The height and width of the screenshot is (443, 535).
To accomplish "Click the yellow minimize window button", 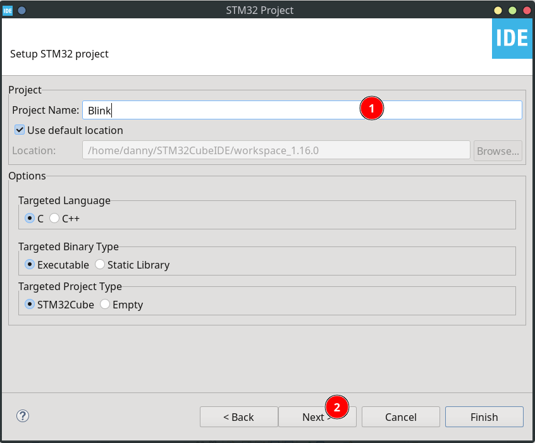I will tap(498, 11).
